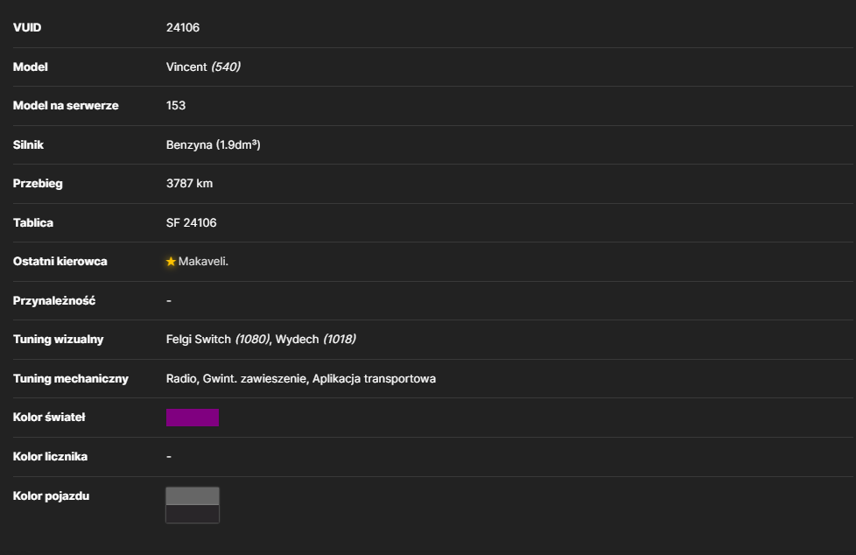Screen dimensions: 856x555
Task: Click the model ID (540) text
Action: 226,67
